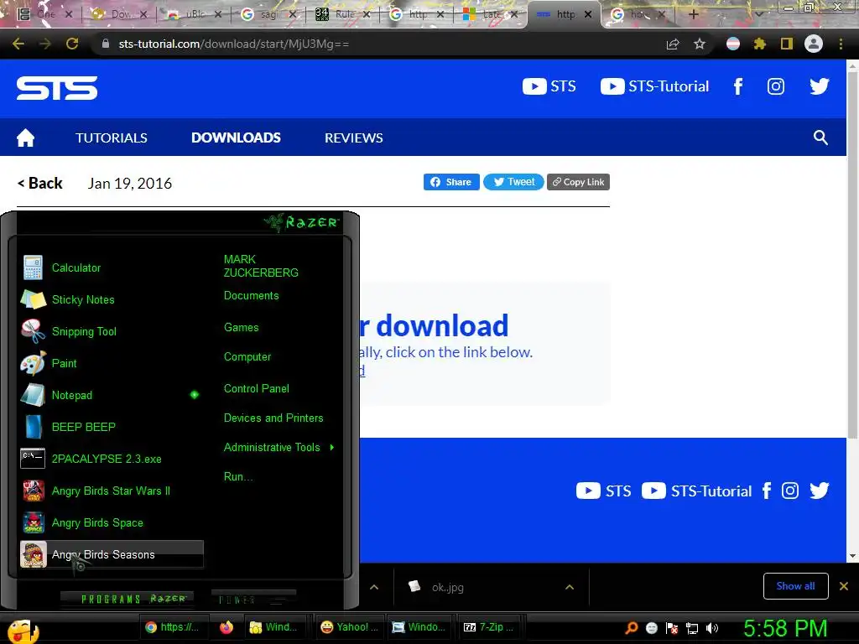The width and height of the screenshot is (859, 644).
Task: Open the tab search dropdown arrow
Action: tap(758, 14)
